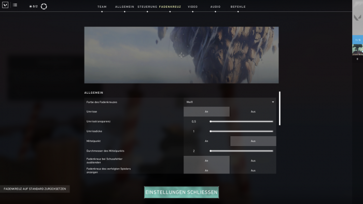
Task: Click the Umrissdicke value 1 field
Action: coord(194,131)
